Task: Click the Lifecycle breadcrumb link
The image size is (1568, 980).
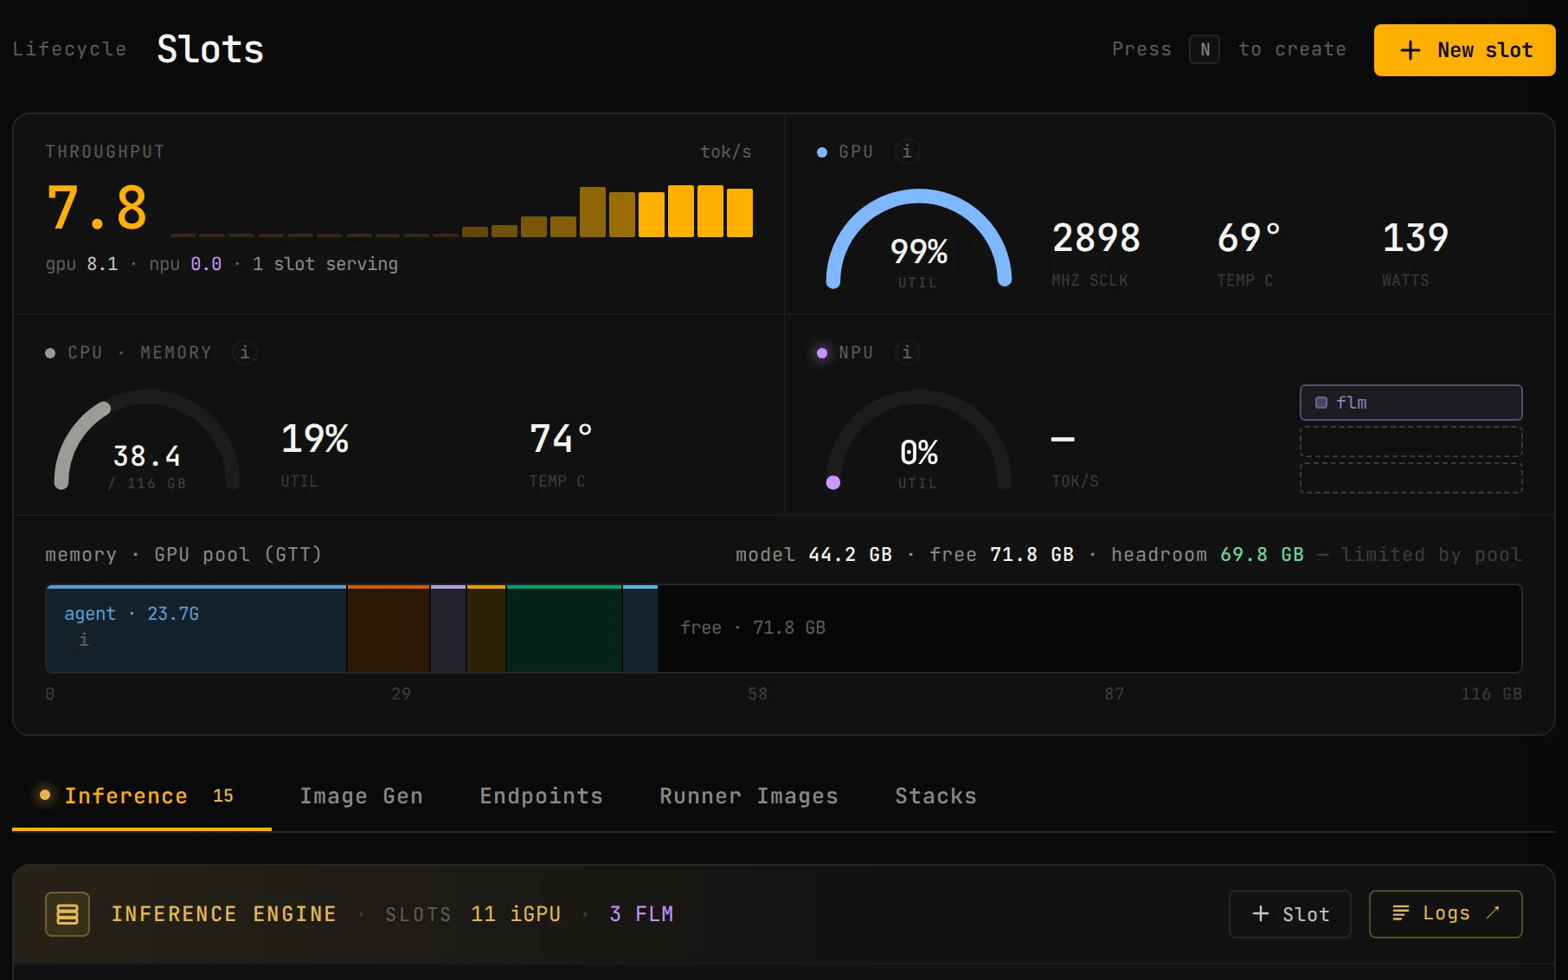Action: [x=69, y=49]
